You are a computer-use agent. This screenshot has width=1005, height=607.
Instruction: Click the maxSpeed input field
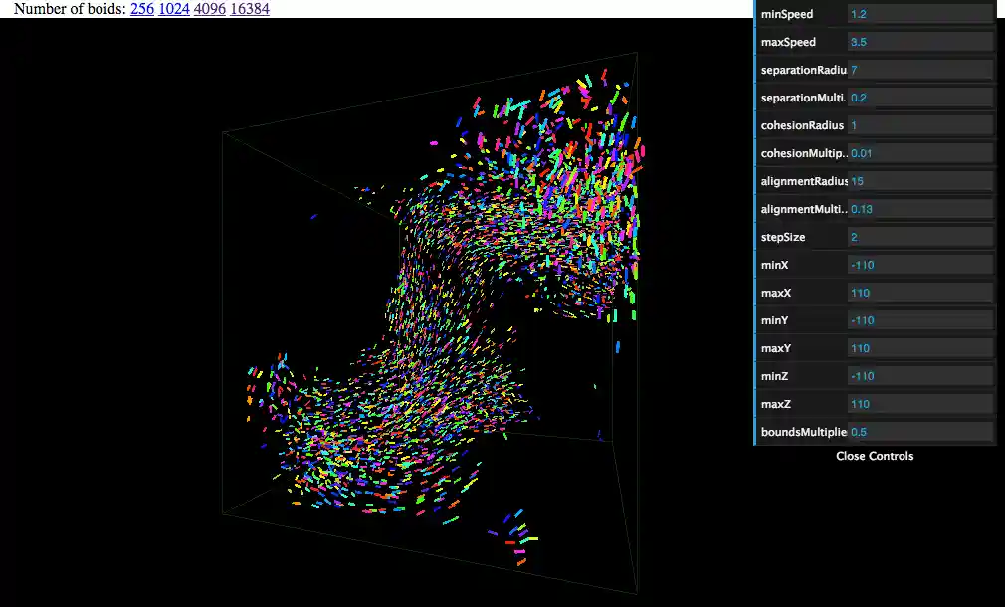pos(919,43)
